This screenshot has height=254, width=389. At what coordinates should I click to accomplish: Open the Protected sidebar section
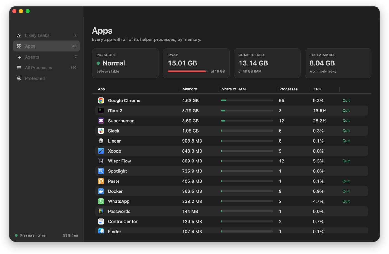46,78
